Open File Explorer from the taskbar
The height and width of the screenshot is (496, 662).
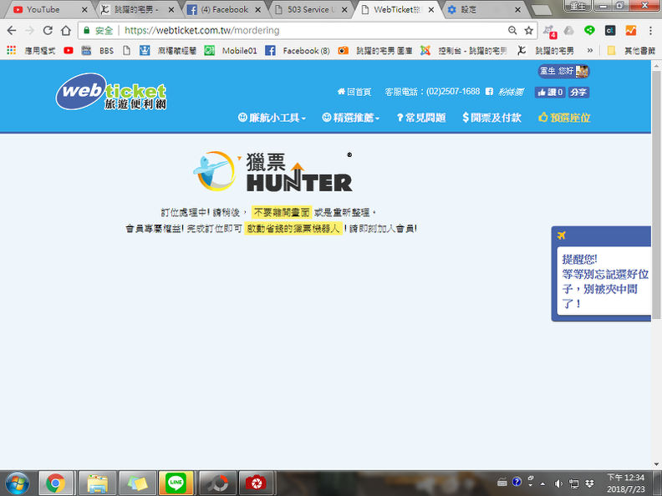[98, 483]
